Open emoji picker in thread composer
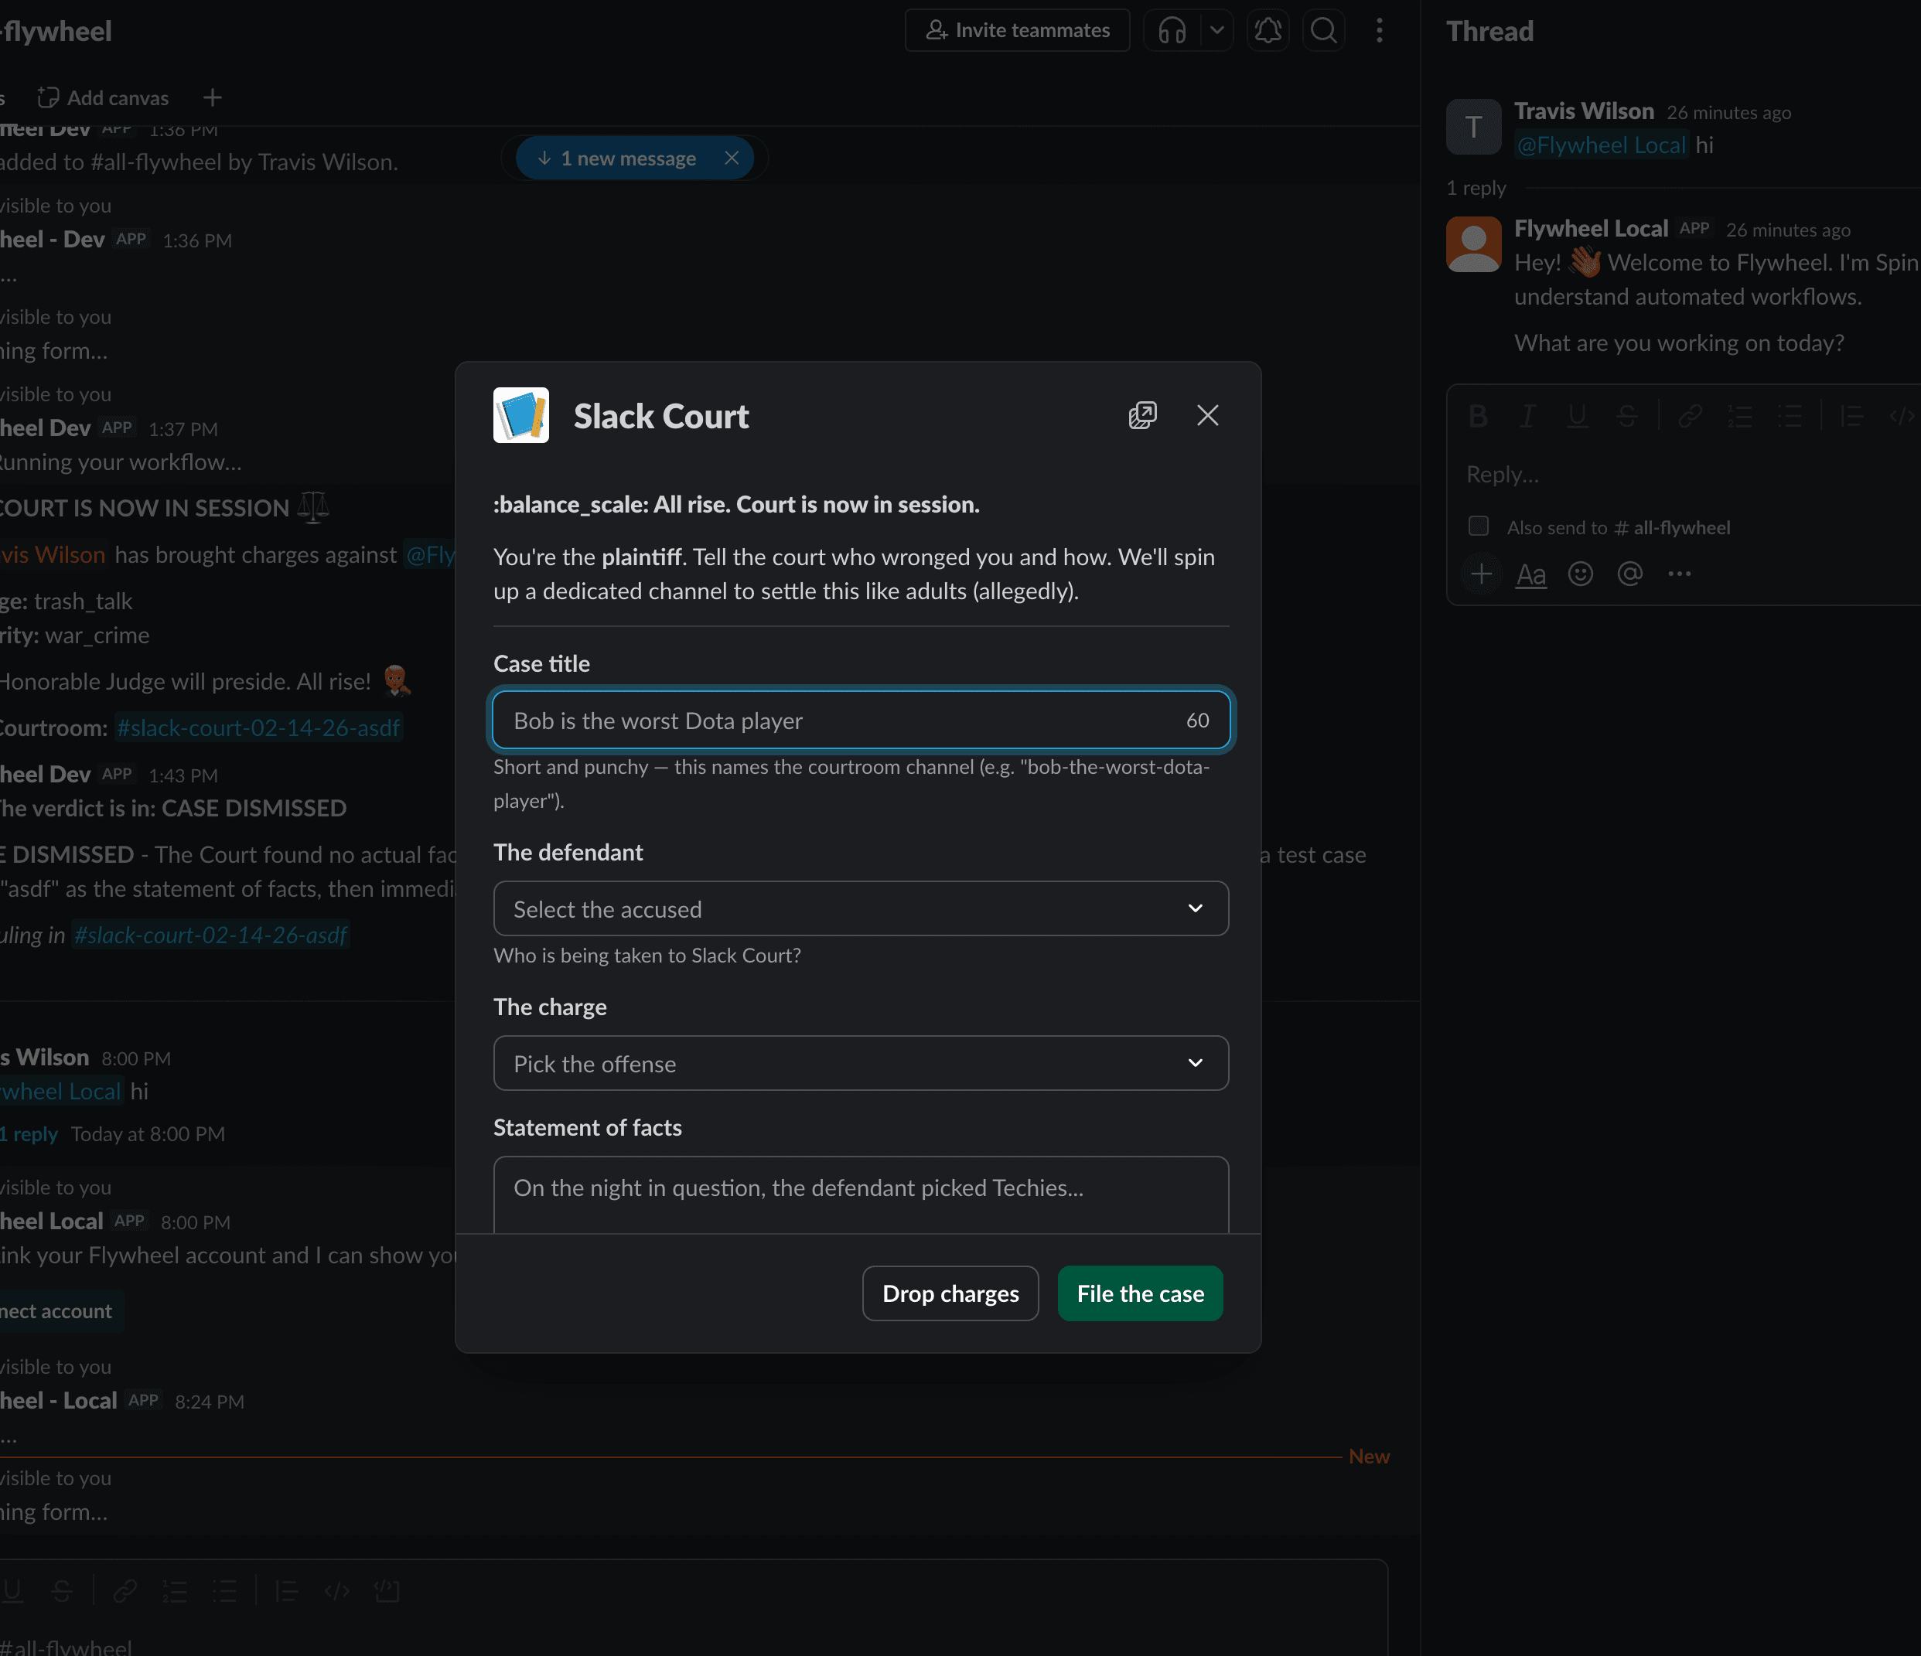The image size is (1921, 1656). tap(1580, 574)
